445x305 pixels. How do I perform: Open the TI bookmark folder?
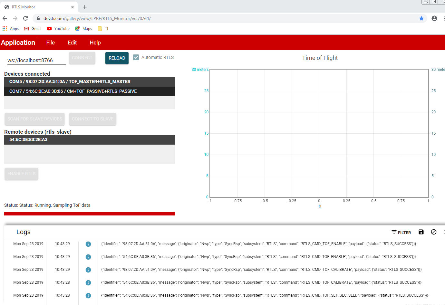(x=103, y=28)
